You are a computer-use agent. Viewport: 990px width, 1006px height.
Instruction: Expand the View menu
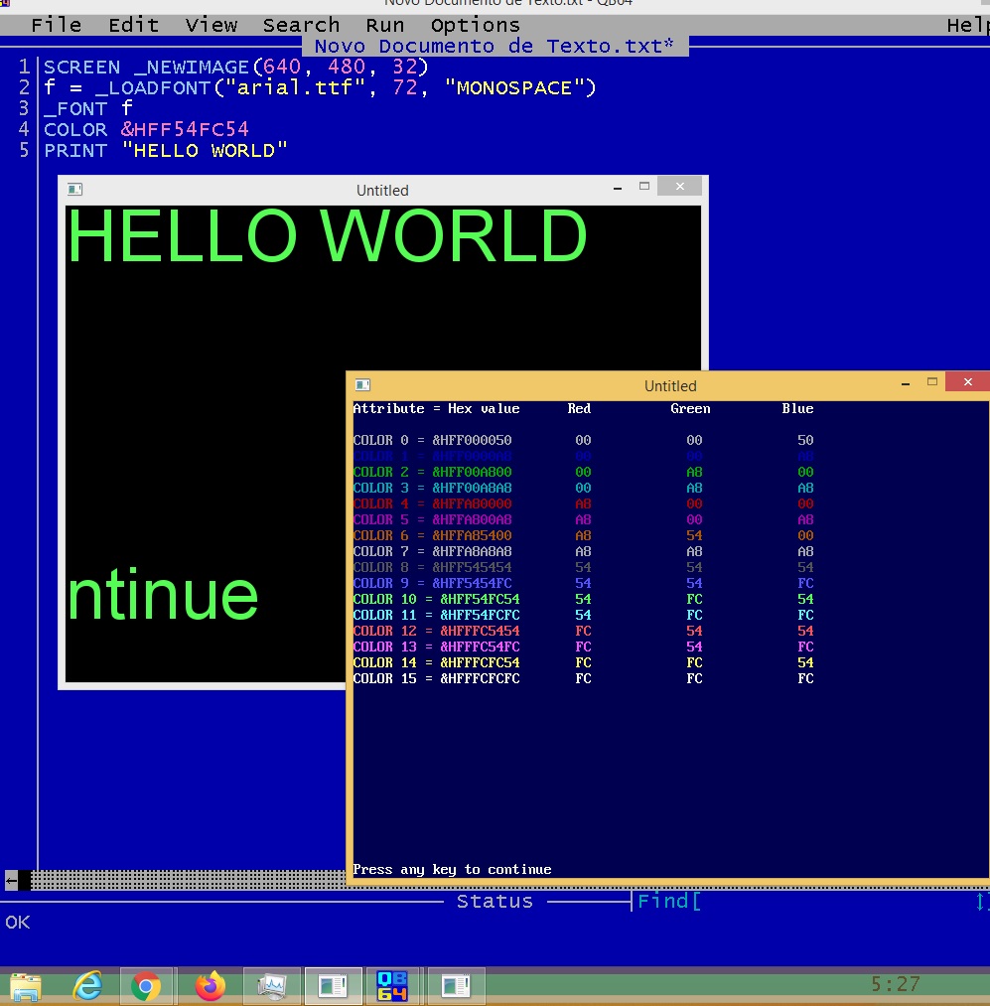(211, 25)
